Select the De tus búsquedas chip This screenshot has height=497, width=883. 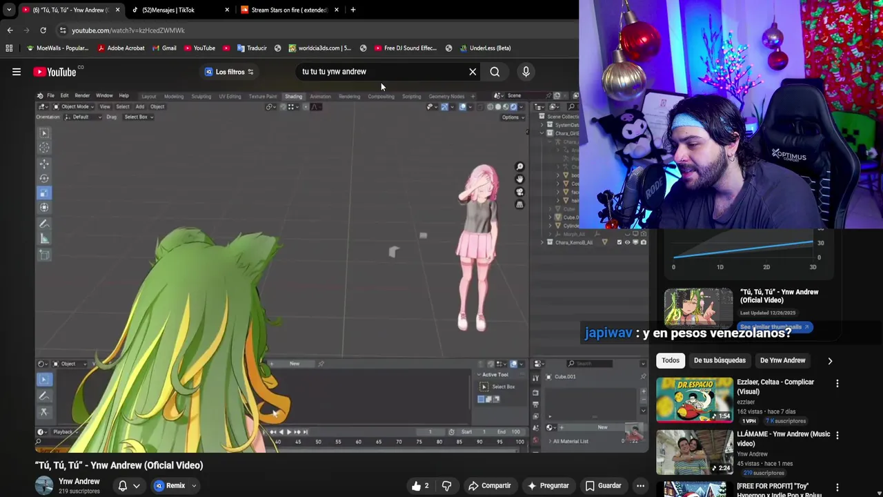coord(720,360)
